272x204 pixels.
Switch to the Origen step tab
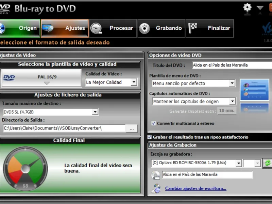click(x=20, y=28)
